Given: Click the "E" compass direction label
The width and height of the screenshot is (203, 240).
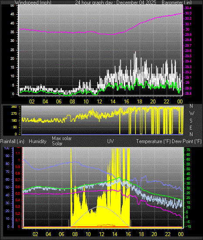Looking at the screenshot, I should click(191, 127).
